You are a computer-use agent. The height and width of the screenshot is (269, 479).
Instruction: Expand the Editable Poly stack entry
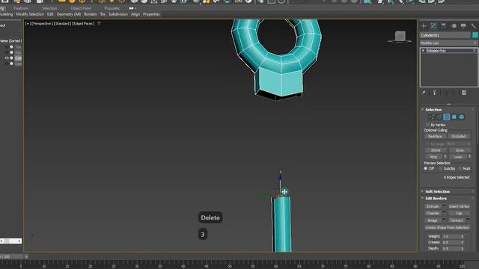coord(424,51)
